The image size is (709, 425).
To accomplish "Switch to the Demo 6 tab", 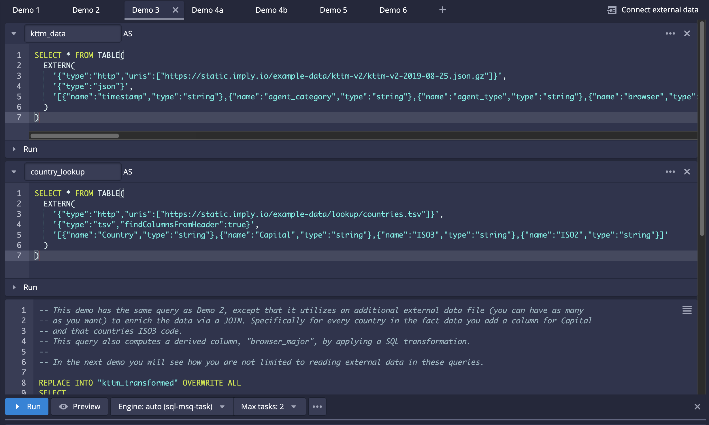I will [x=393, y=10].
